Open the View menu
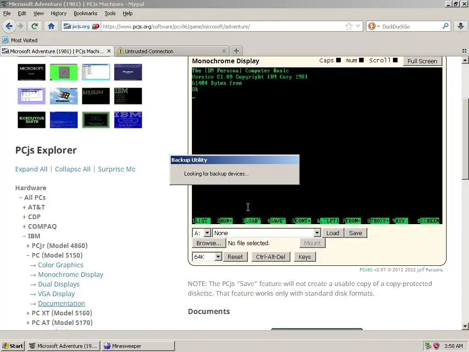This screenshot has width=469, height=352. pyautogui.click(x=38, y=13)
